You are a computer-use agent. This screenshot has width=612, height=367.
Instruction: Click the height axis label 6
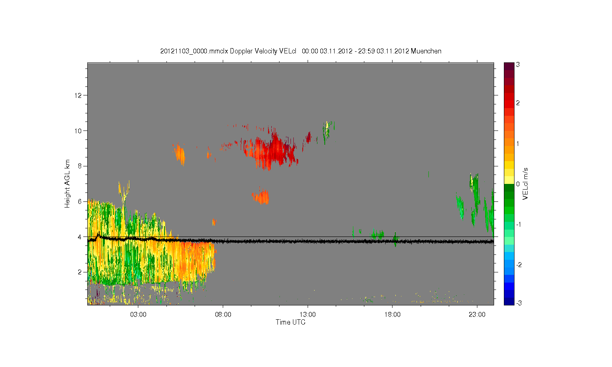point(80,201)
